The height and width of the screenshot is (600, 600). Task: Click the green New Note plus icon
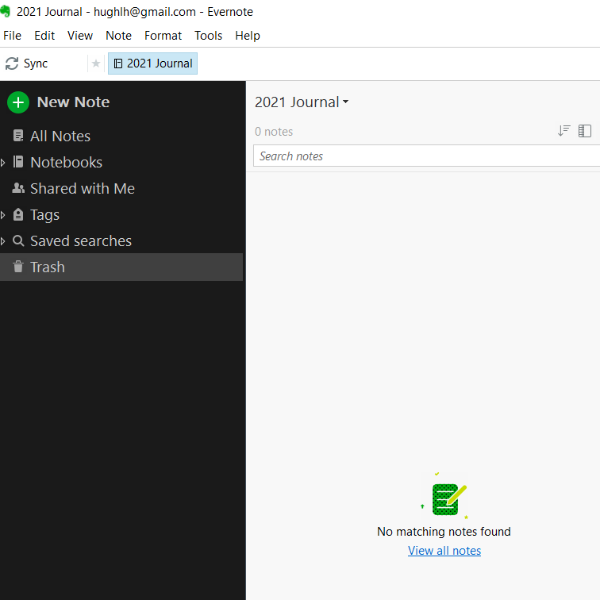coord(18,102)
